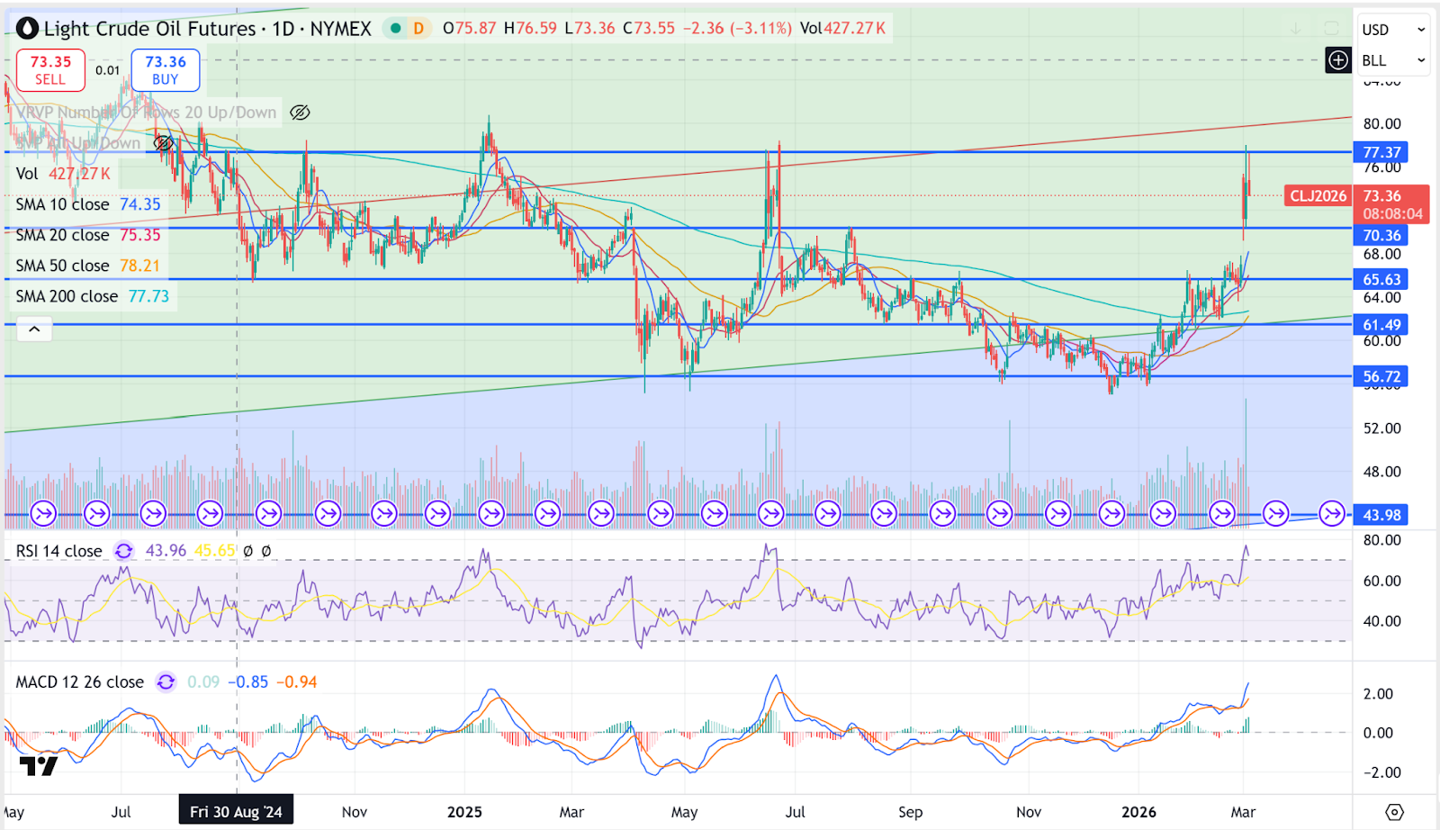Click the Vol427.27K header value

pos(843,28)
